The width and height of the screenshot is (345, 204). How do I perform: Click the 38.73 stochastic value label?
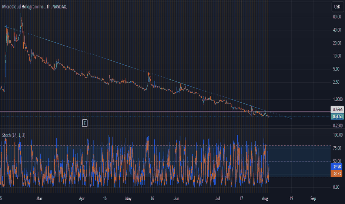coord(336,174)
